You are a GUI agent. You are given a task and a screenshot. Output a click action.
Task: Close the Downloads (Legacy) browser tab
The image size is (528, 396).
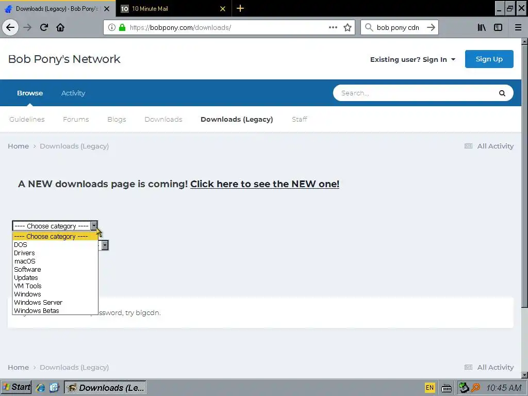(x=107, y=9)
